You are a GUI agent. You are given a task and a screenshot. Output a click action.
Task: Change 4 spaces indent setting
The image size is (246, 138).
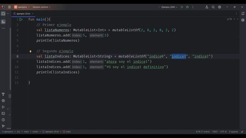point(233,132)
